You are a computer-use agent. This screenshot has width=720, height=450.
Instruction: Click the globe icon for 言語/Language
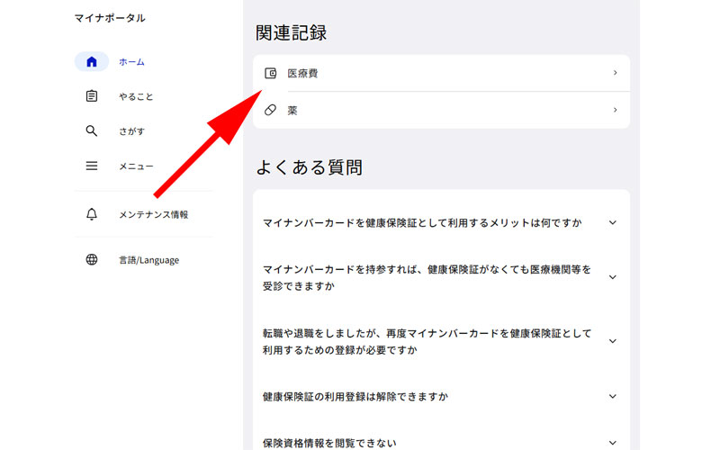pos(92,259)
